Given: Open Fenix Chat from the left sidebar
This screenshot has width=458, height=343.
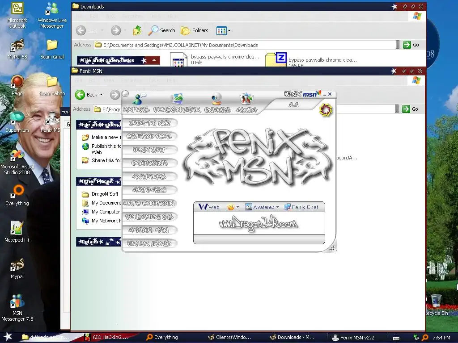Looking at the screenshot, I should pos(149,150).
